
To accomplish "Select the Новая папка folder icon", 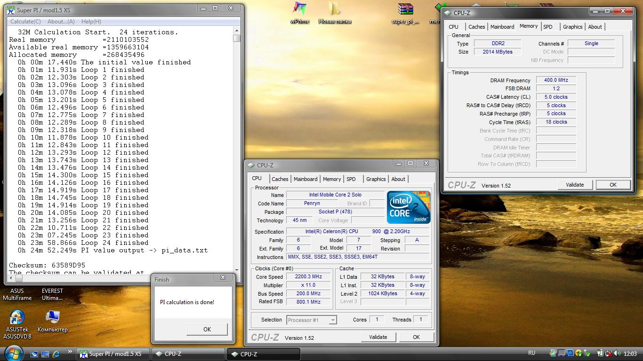I will (335, 13).
